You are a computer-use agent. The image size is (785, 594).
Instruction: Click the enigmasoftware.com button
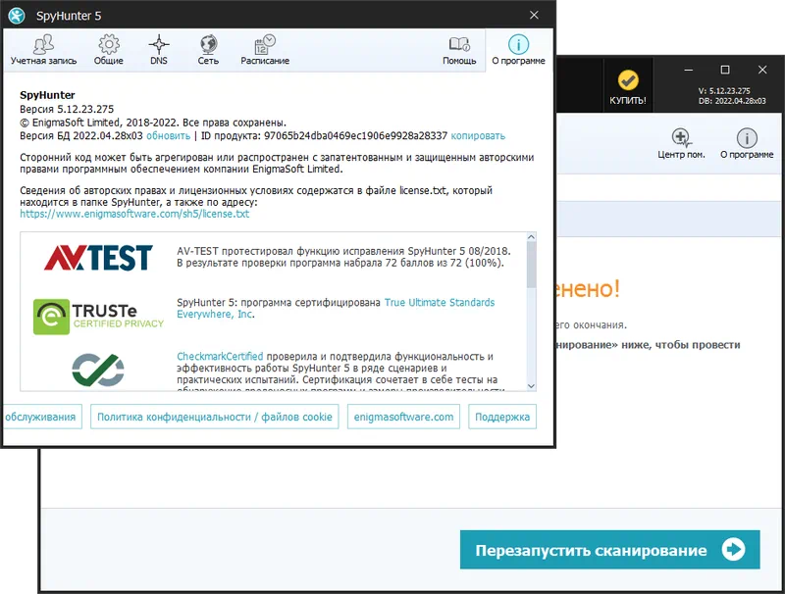click(x=403, y=417)
